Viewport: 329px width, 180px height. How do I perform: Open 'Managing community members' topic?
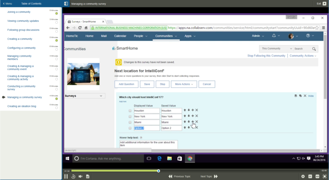click(x=19, y=57)
